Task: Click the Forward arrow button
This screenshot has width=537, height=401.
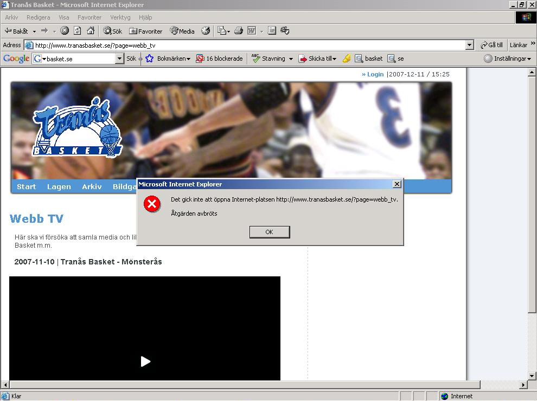Action: [44, 31]
